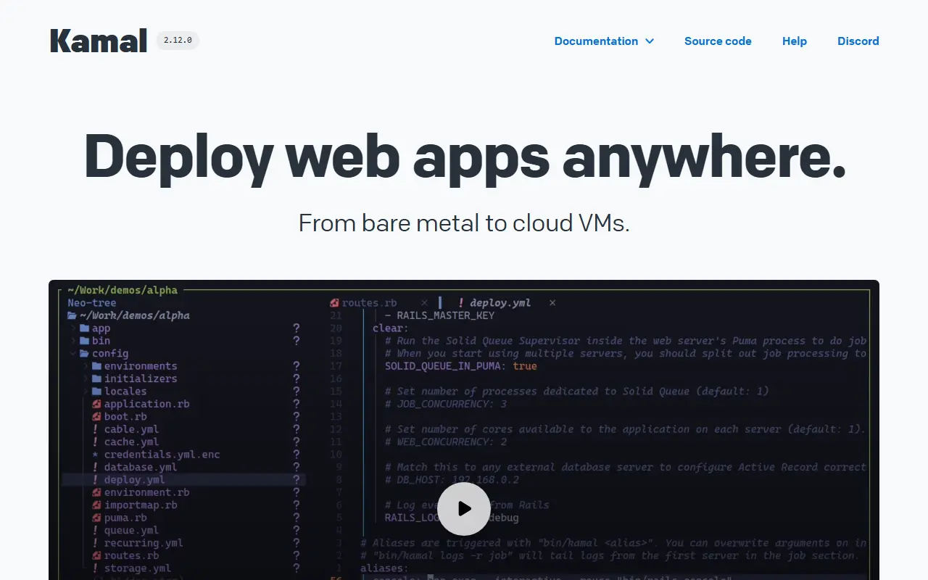Viewport: 928px width, 580px height.
Task: Open the Discord link
Action: [858, 41]
